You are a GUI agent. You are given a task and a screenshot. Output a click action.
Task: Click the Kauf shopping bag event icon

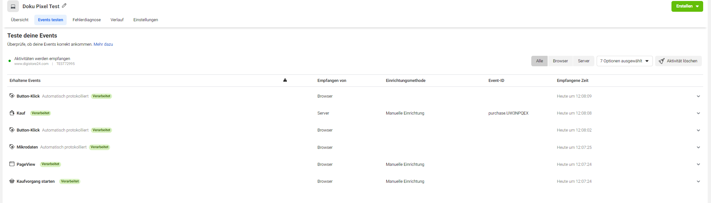click(x=12, y=113)
